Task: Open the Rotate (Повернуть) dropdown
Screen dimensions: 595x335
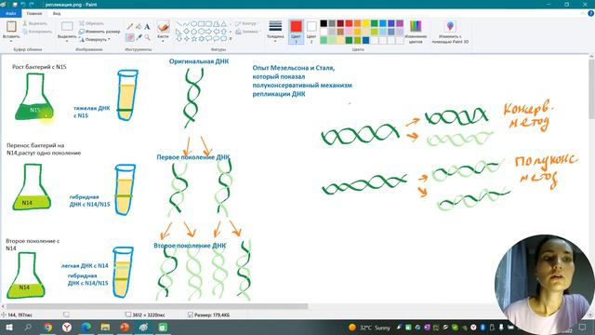Action: click(x=95, y=39)
